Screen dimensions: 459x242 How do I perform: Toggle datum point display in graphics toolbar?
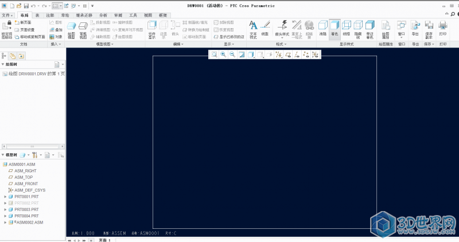click(x=306, y=54)
